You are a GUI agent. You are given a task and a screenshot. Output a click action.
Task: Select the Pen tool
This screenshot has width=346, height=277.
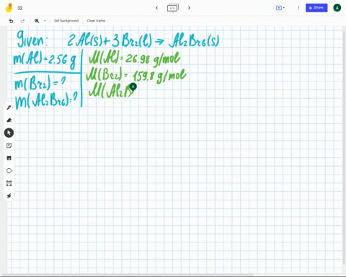coord(9,107)
